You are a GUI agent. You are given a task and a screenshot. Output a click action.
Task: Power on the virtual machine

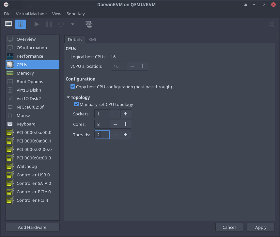click(37, 24)
